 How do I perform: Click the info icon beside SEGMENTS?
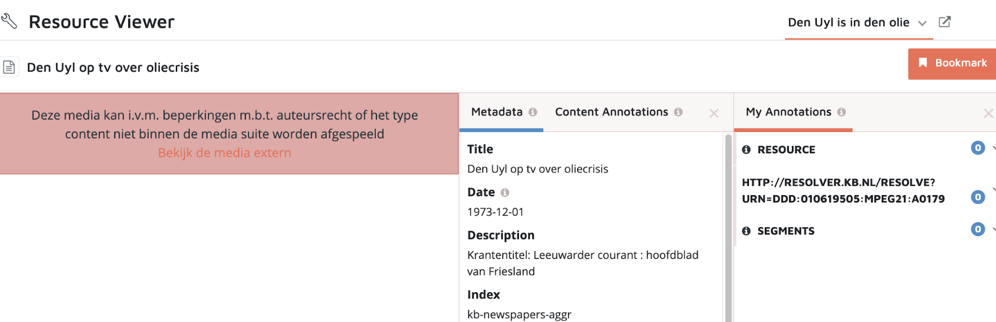tap(746, 231)
